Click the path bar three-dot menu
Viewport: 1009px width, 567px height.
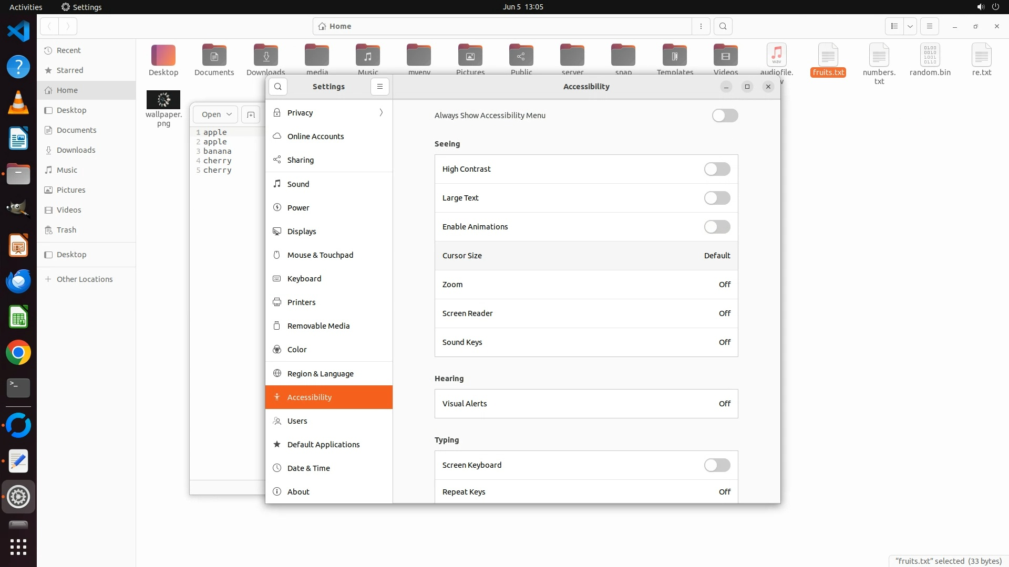(701, 26)
